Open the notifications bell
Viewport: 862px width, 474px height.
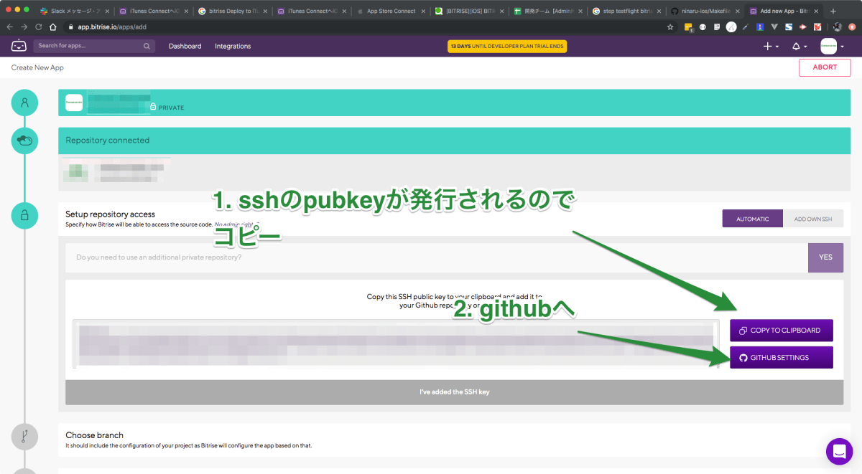pos(796,46)
